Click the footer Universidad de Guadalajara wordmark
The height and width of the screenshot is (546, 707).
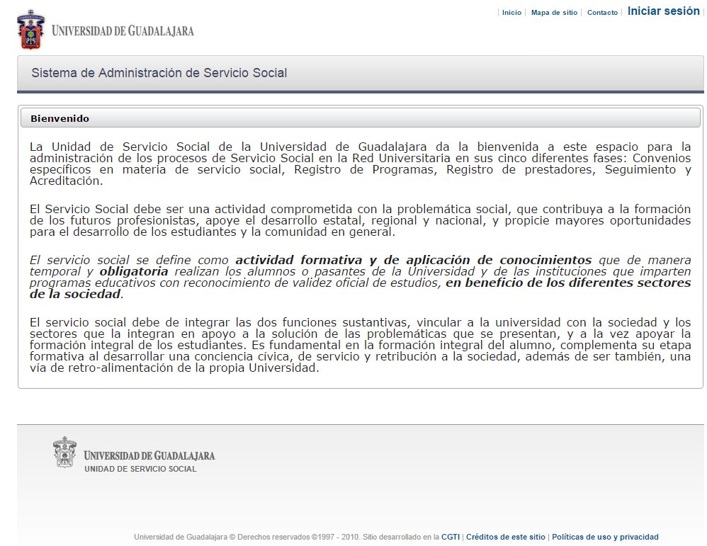click(149, 455)
